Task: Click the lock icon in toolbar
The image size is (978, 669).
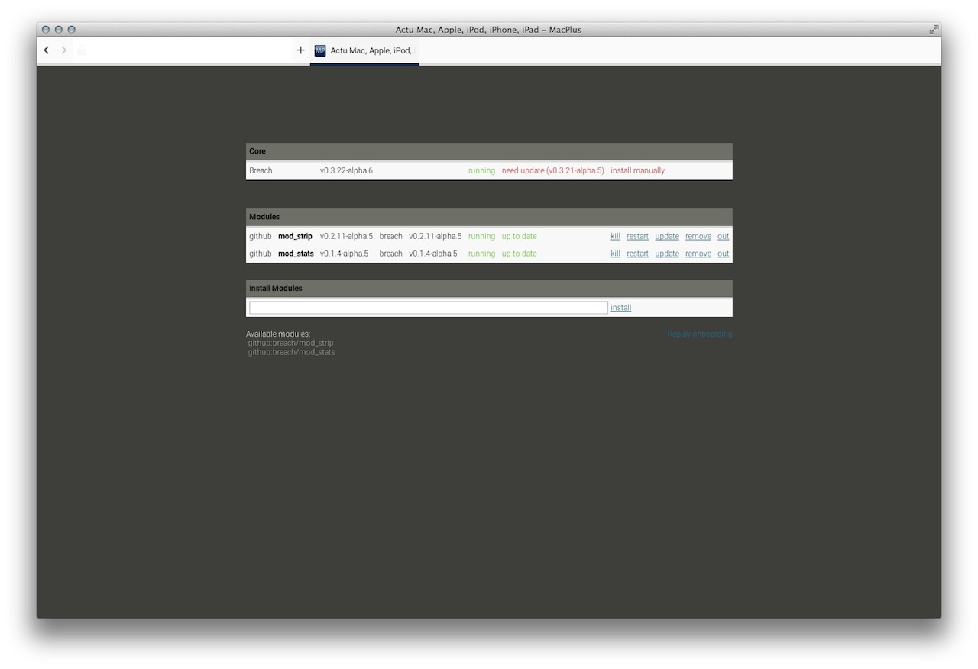Action: (81, 50)
